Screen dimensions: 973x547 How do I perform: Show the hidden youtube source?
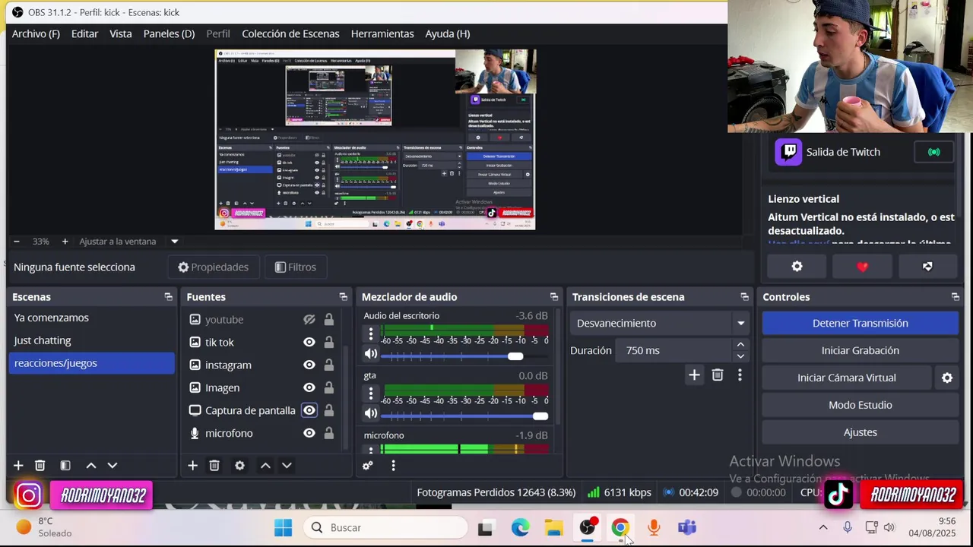point(309,320)
